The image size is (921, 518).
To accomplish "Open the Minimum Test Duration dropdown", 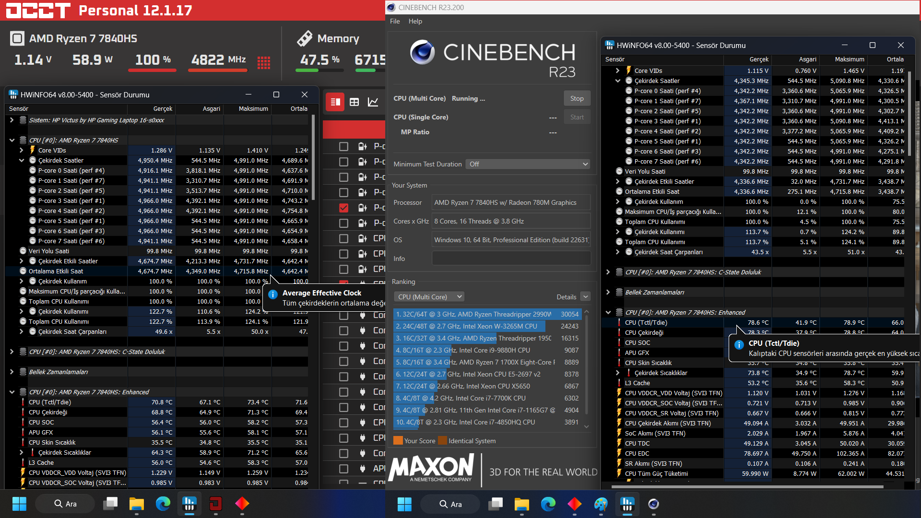I will click(529, 164).
